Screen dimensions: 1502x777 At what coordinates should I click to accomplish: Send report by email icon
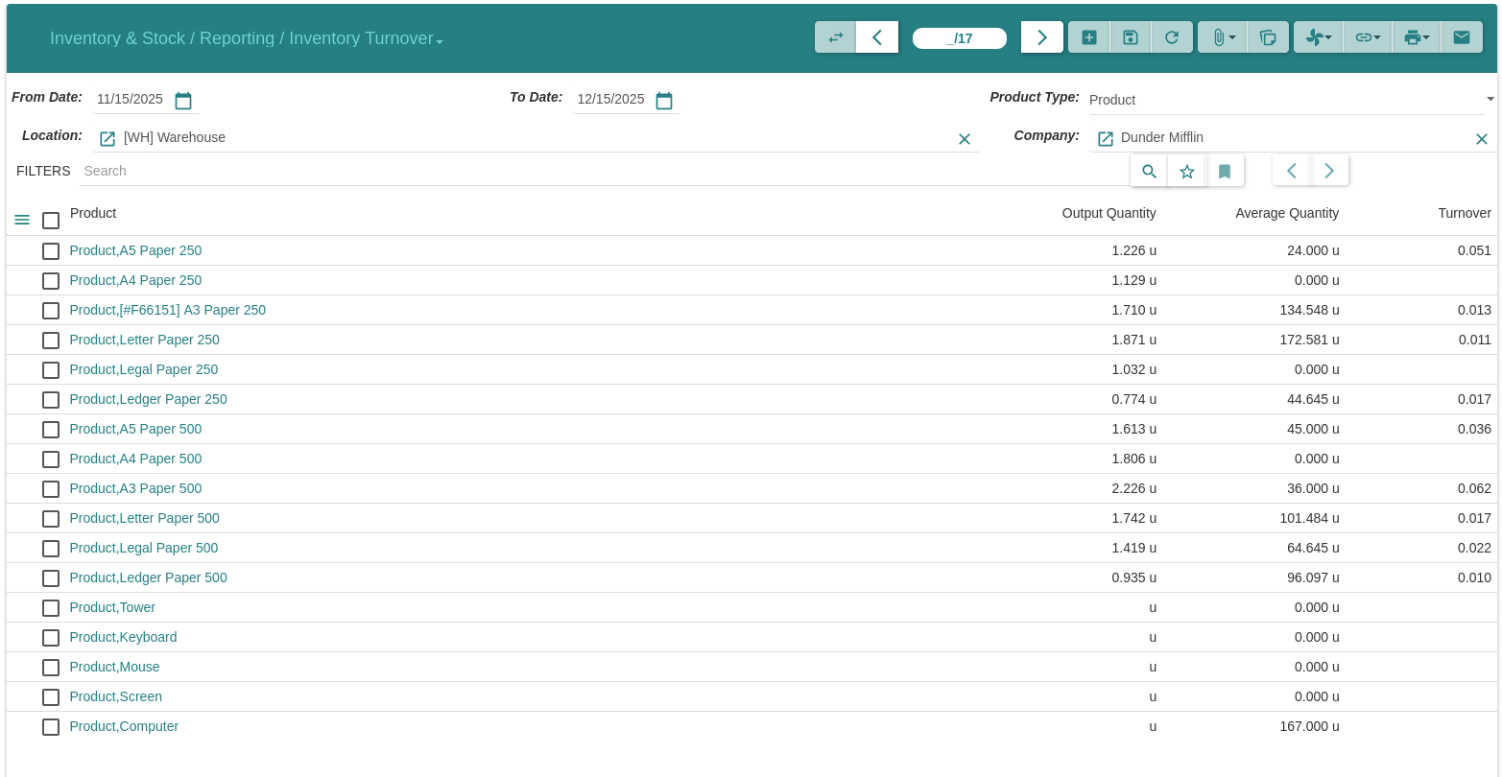(1462, 37)
